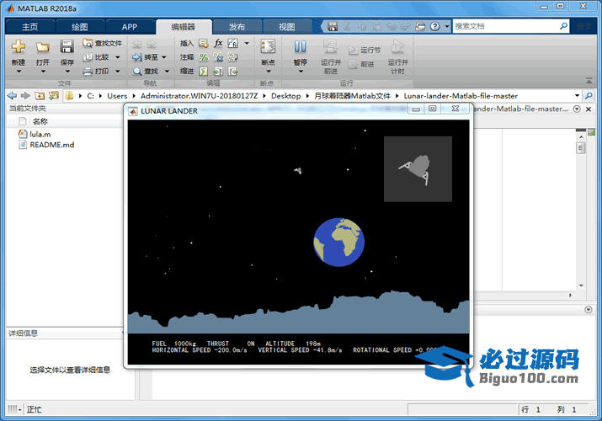Click the Save (保存) disk icon
Image resolution: width=602 pixels, height=421 pixels.
[x=67, y=47]
